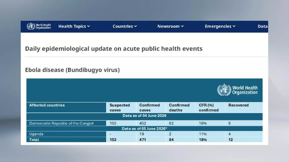This screenshot has width=289, height=162.
Task: Click DRC confirmed cases value 452
Action: point(143,123)
